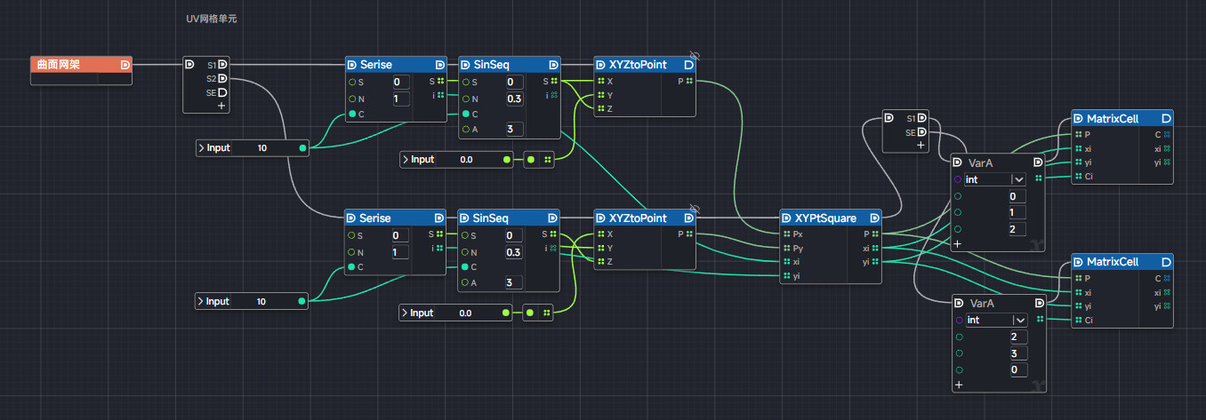Click the yi output port of the bottom MatrixCell

1167,306
